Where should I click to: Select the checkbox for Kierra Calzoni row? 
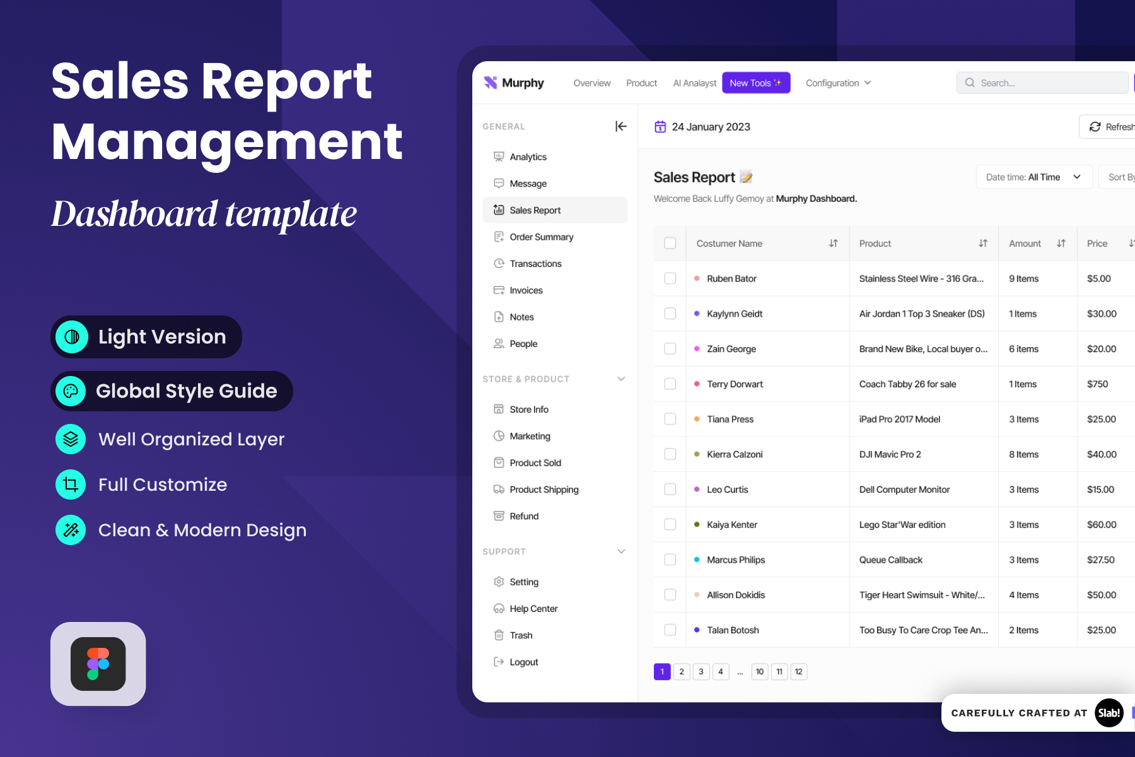point(670,454)
